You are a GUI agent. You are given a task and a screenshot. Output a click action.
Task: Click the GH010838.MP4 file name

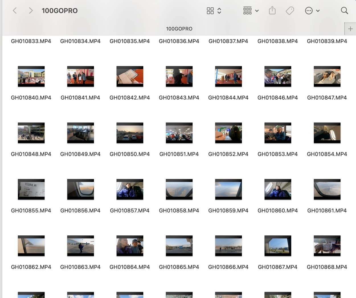278,41
